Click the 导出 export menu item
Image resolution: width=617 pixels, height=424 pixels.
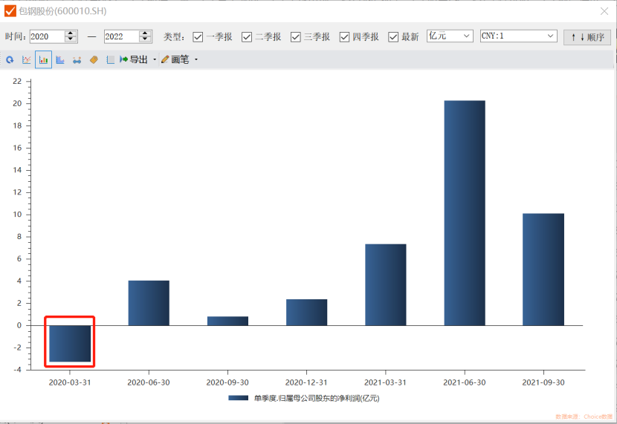click(x=134, y=59)
